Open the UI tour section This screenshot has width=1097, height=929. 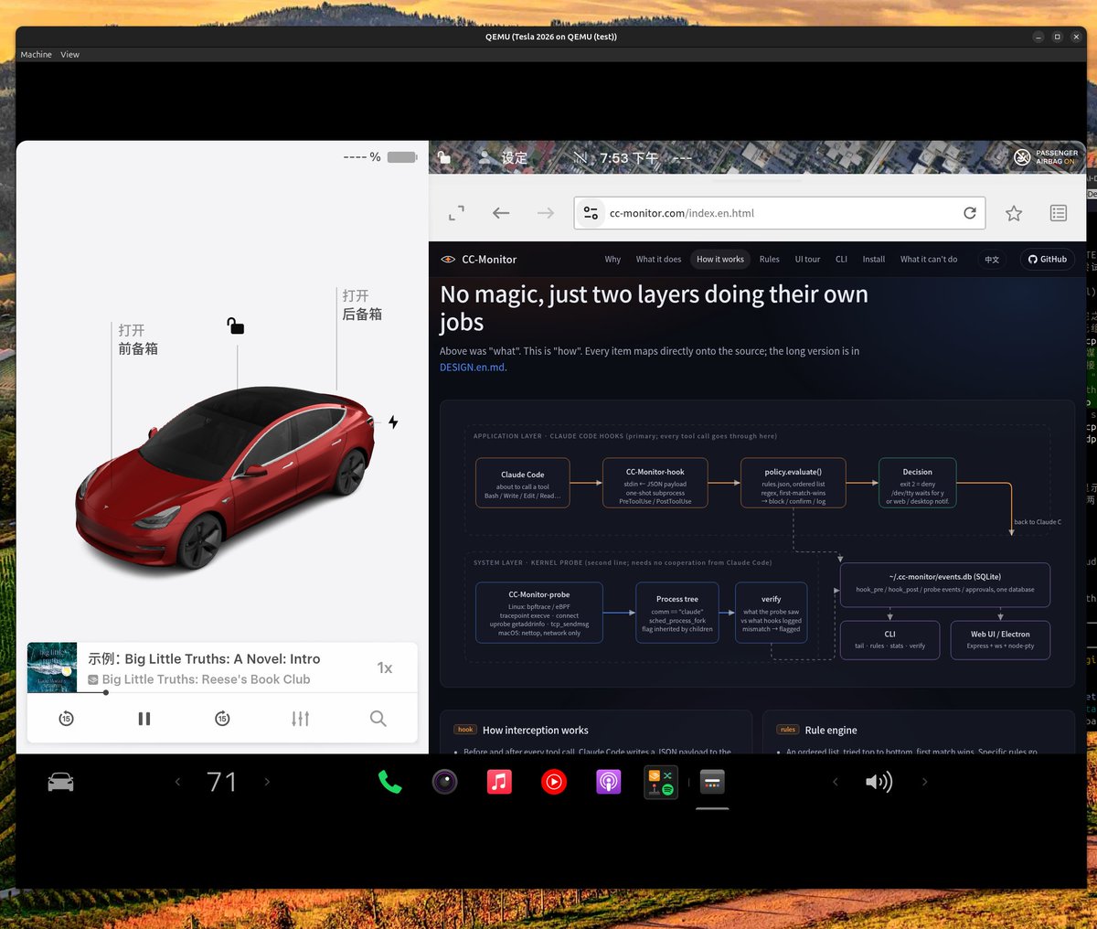point(807,260)
